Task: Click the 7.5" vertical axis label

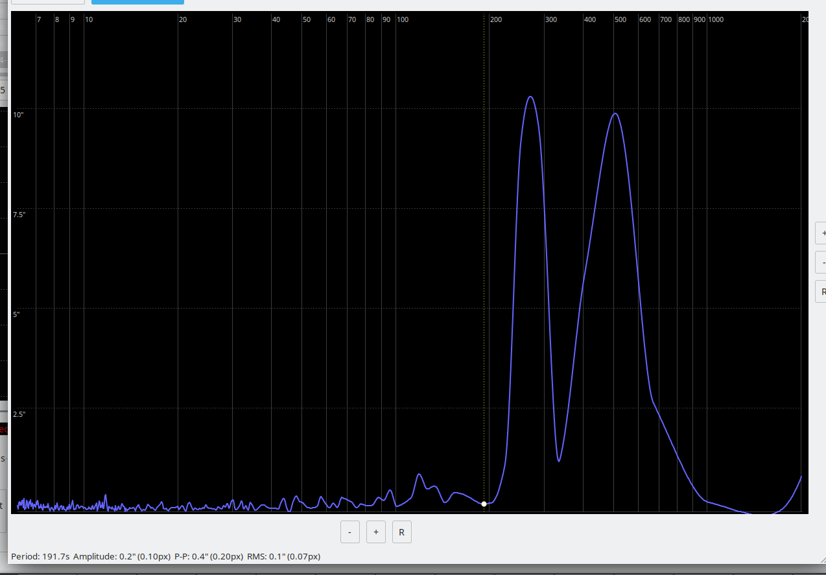Action: pyautogui.click(x=19, y=215)
